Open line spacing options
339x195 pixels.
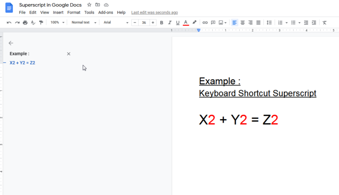pos(269,22)
